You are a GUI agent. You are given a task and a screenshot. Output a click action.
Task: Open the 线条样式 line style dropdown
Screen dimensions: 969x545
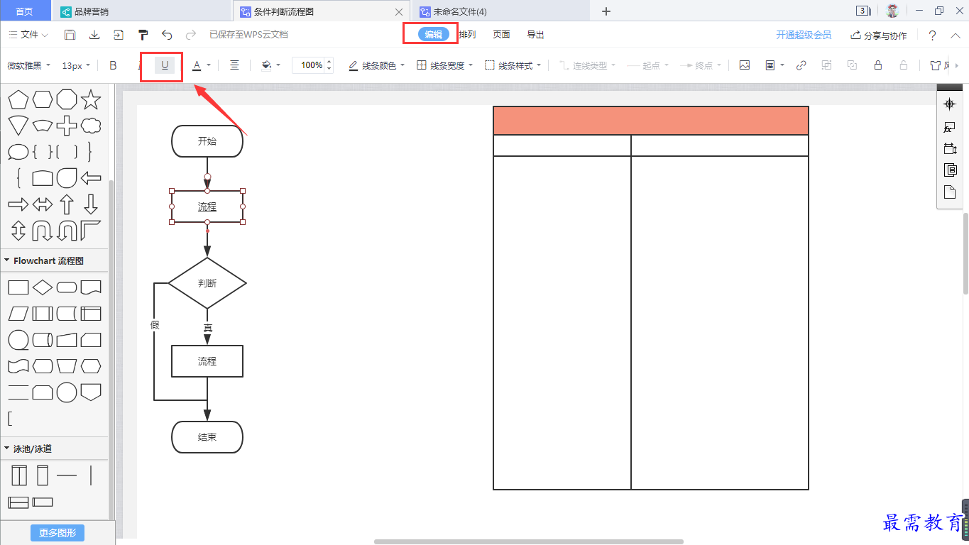point(513,65)
